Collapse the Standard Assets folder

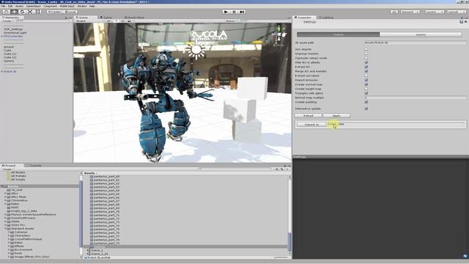tap(5, 229)
